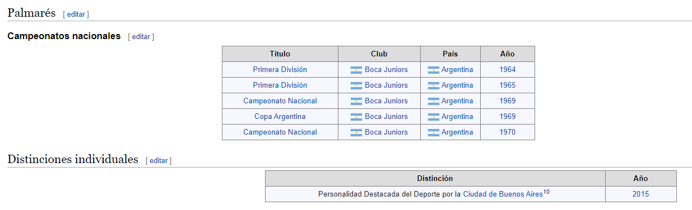Click the footnote reference number 10
Viewport: 692px width, 210px height.
tap(546, 192)
